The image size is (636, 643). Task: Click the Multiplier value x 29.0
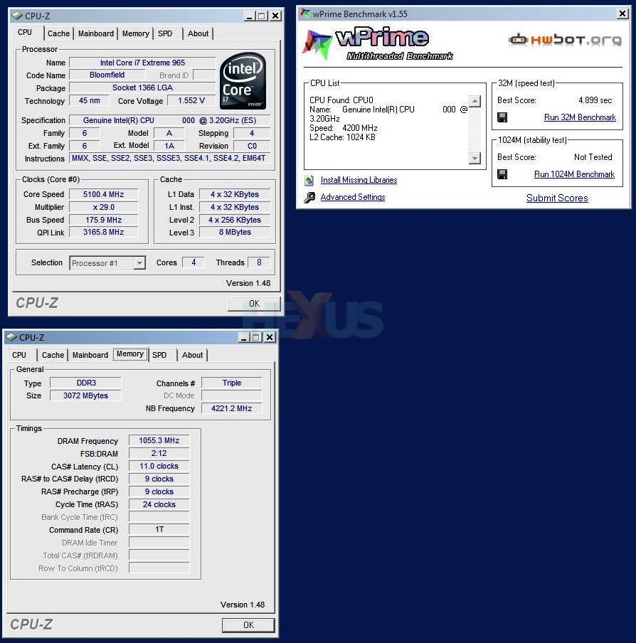[x=103, y=207]
